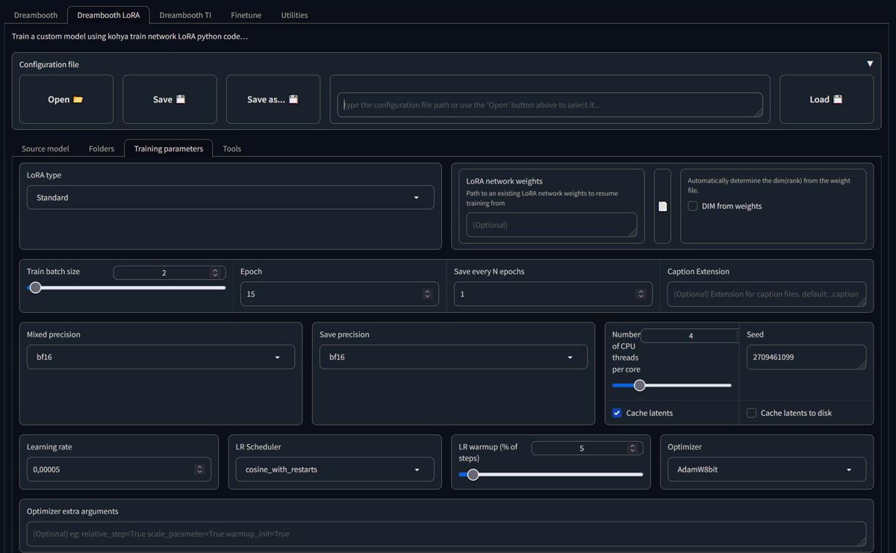This screenshot has height=553, width=896.
Task: Click the Save floppy disk button
Action: point(169,99)
